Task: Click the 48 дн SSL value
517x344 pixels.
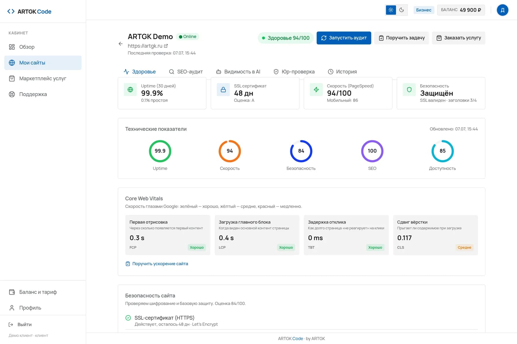Action: click(x=244, y=93)
